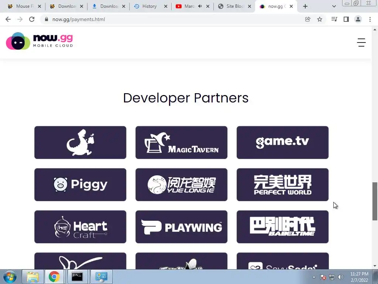This screenshot has height=284, width=378.
Task: Click the scrollbar up arrow
Action: (375, 30)
